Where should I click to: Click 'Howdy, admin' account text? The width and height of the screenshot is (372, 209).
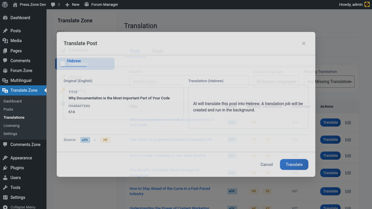351,5
